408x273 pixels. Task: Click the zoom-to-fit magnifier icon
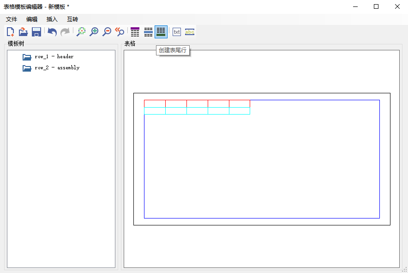(x=81, y=32)
